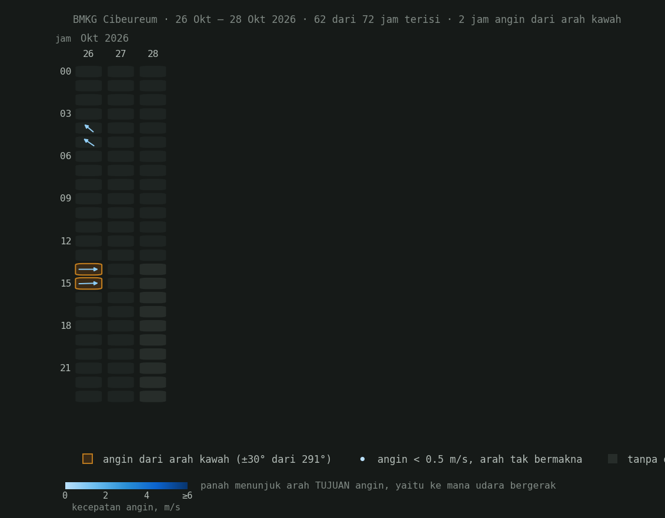Click the colorbar tick label '2'

pos(106,496)
